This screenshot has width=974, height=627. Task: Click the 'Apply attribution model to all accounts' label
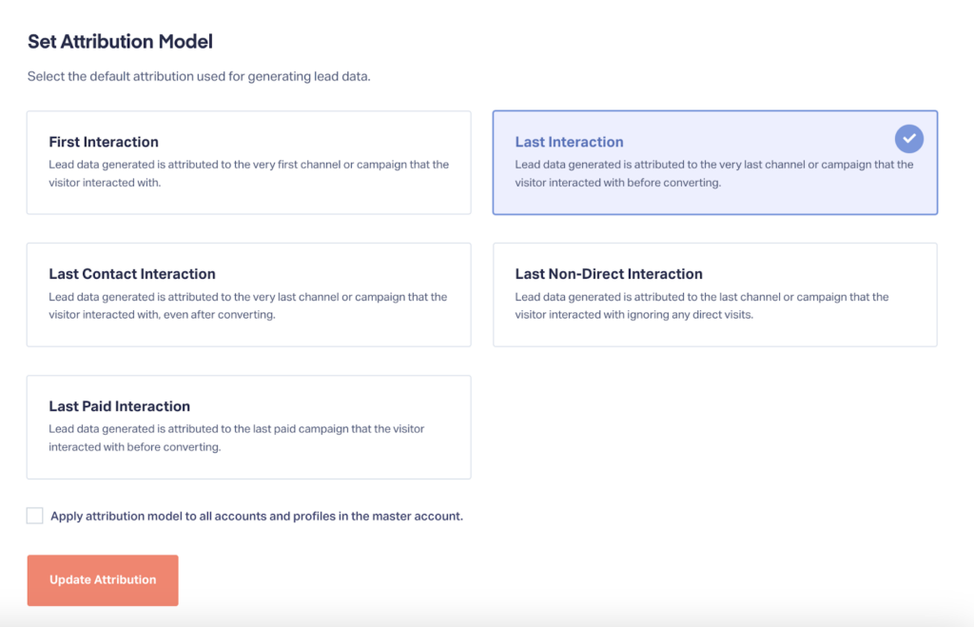pyautogui.click(x=257, y=517)
